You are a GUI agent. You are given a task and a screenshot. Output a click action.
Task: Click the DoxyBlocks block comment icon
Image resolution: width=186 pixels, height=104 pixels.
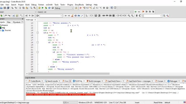[x=6, y=16]
